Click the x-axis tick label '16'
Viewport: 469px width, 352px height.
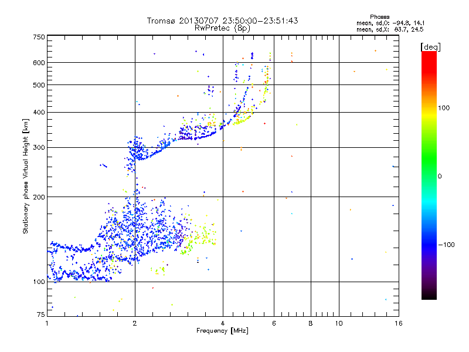click(x=399, y=323)
